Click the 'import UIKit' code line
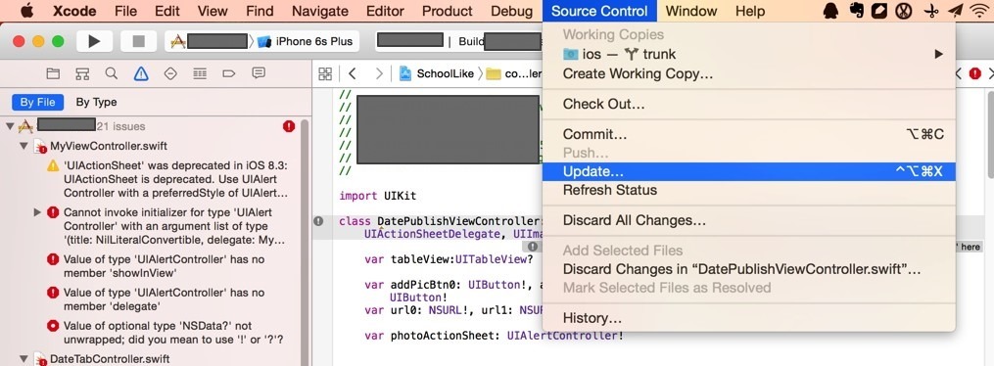994x366 pixels. coord(377,196)
